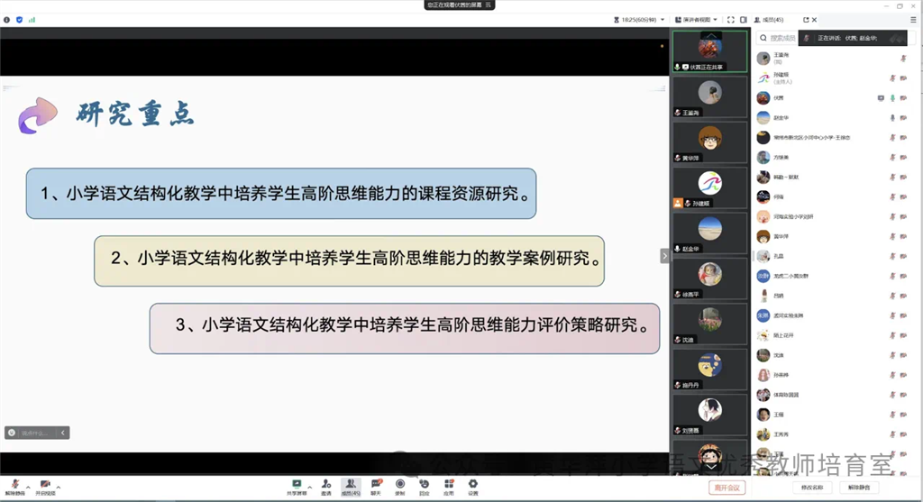
Task: Select 徐惠平 video thumbnail
Action: point(710,278)
